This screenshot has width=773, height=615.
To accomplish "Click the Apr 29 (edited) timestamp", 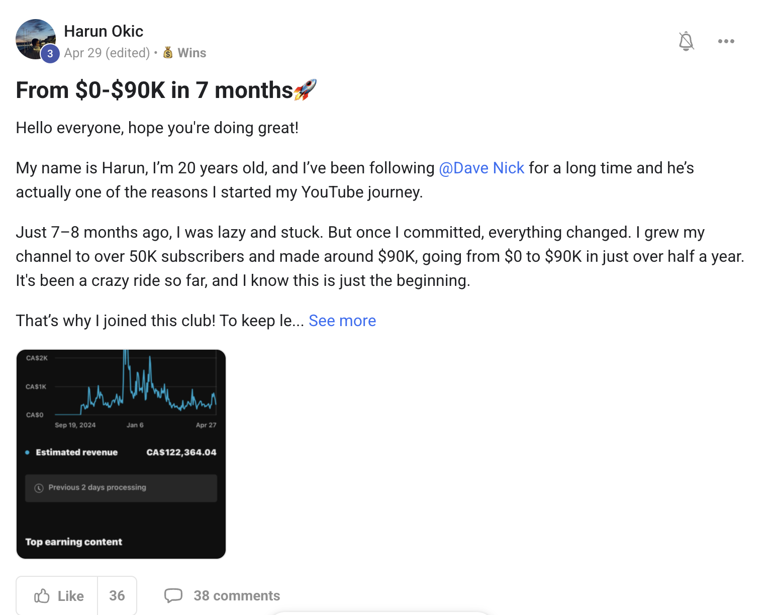I will [x=107, y=53].
